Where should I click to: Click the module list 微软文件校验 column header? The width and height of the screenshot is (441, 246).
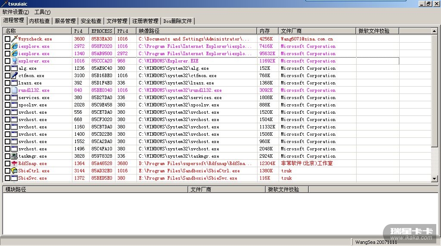[287, 190]
